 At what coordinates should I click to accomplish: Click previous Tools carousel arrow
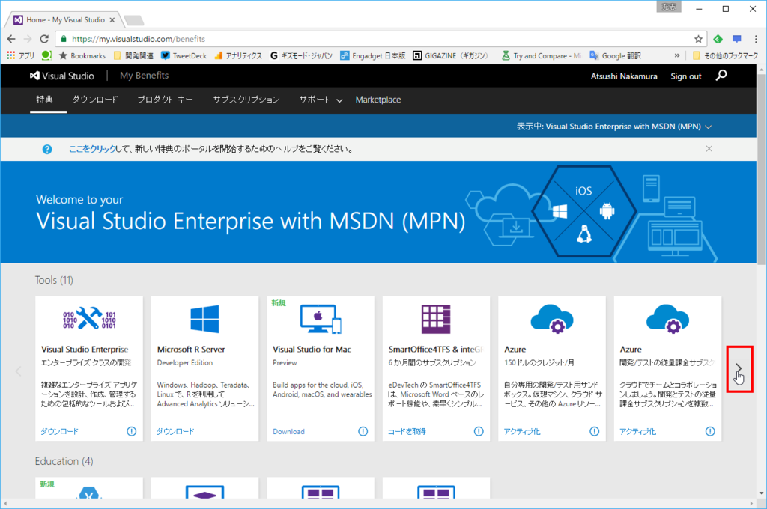point(19,371)
